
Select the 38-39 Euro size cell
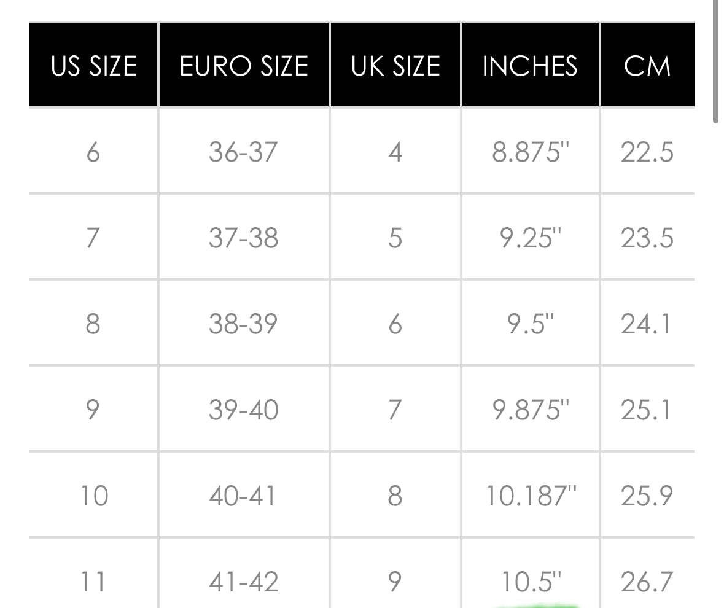[244, 324]
